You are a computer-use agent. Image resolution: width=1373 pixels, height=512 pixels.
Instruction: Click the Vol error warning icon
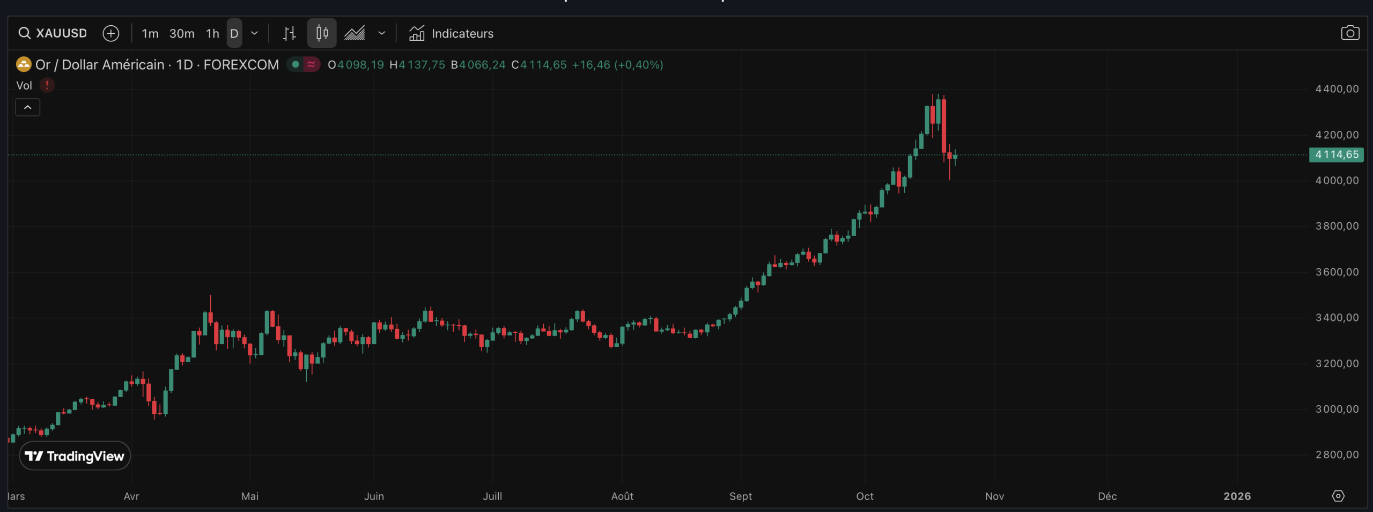[47, 85]
